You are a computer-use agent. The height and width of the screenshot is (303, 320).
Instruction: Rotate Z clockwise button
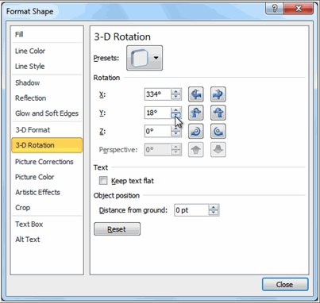[196, 131]
